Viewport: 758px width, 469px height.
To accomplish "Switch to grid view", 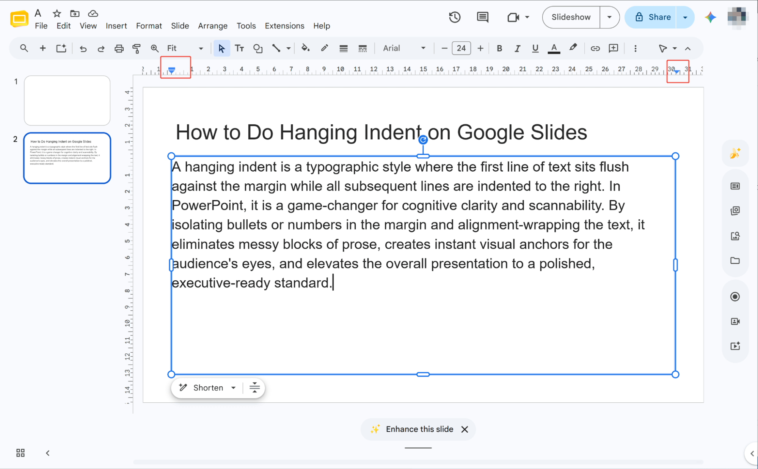I will (20, 453).
